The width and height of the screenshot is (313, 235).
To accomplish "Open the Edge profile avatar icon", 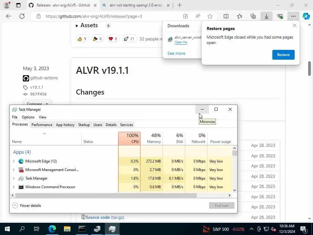I will point(7,5).
